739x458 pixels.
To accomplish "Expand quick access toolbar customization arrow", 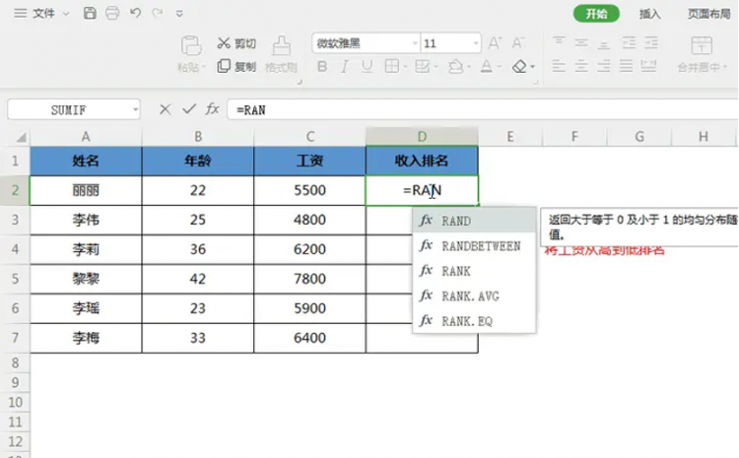I will point(179,14).
